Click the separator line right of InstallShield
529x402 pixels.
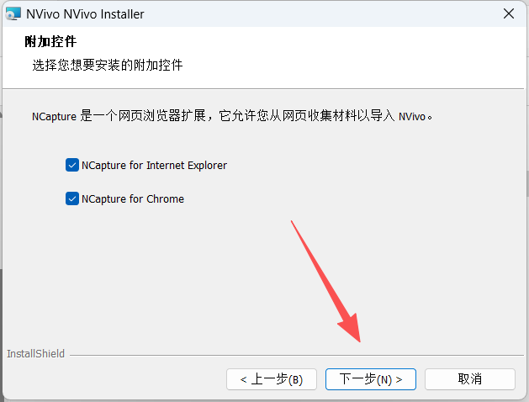click(x=297, y=355)
